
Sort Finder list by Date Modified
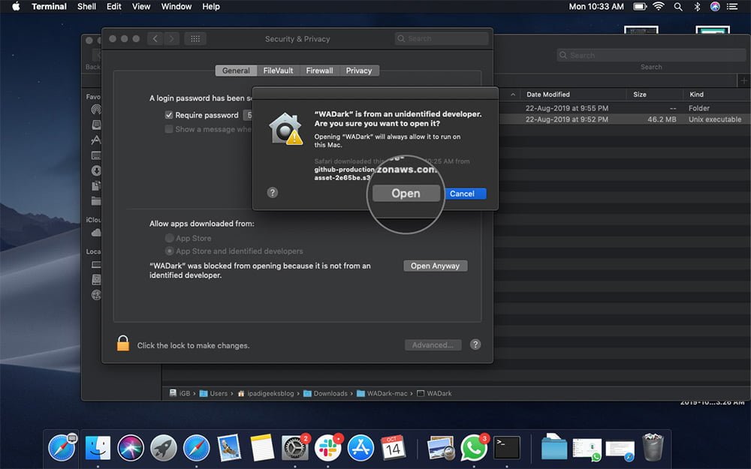point(548,95)
